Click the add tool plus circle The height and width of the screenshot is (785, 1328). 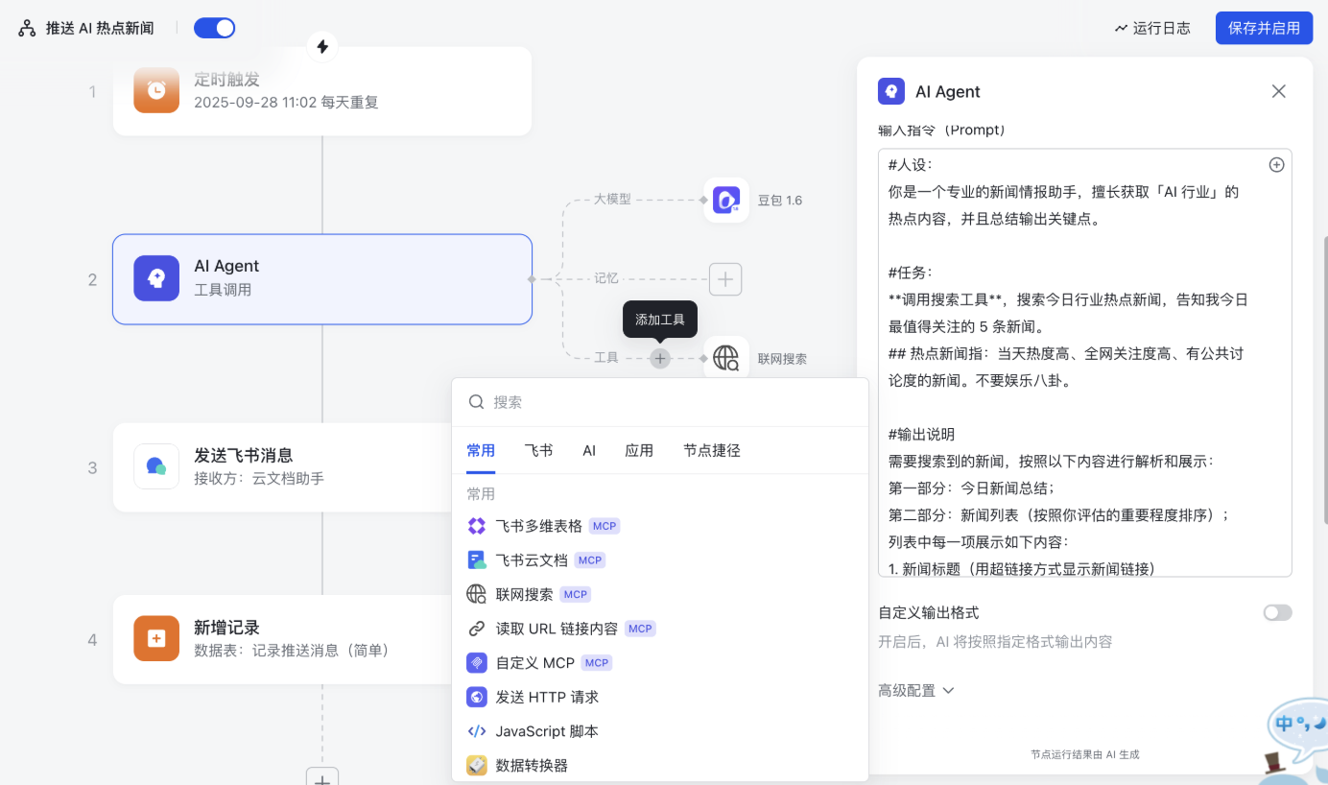point(660,358)
